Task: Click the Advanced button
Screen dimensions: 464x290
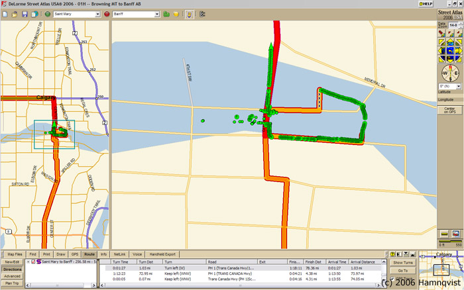Action: pyautogui.click(x=12, y=276)
